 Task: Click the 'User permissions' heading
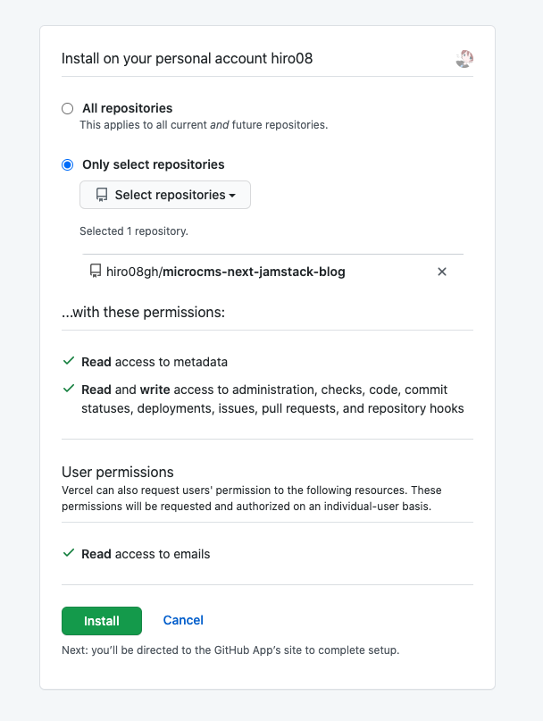pos(117,472)
